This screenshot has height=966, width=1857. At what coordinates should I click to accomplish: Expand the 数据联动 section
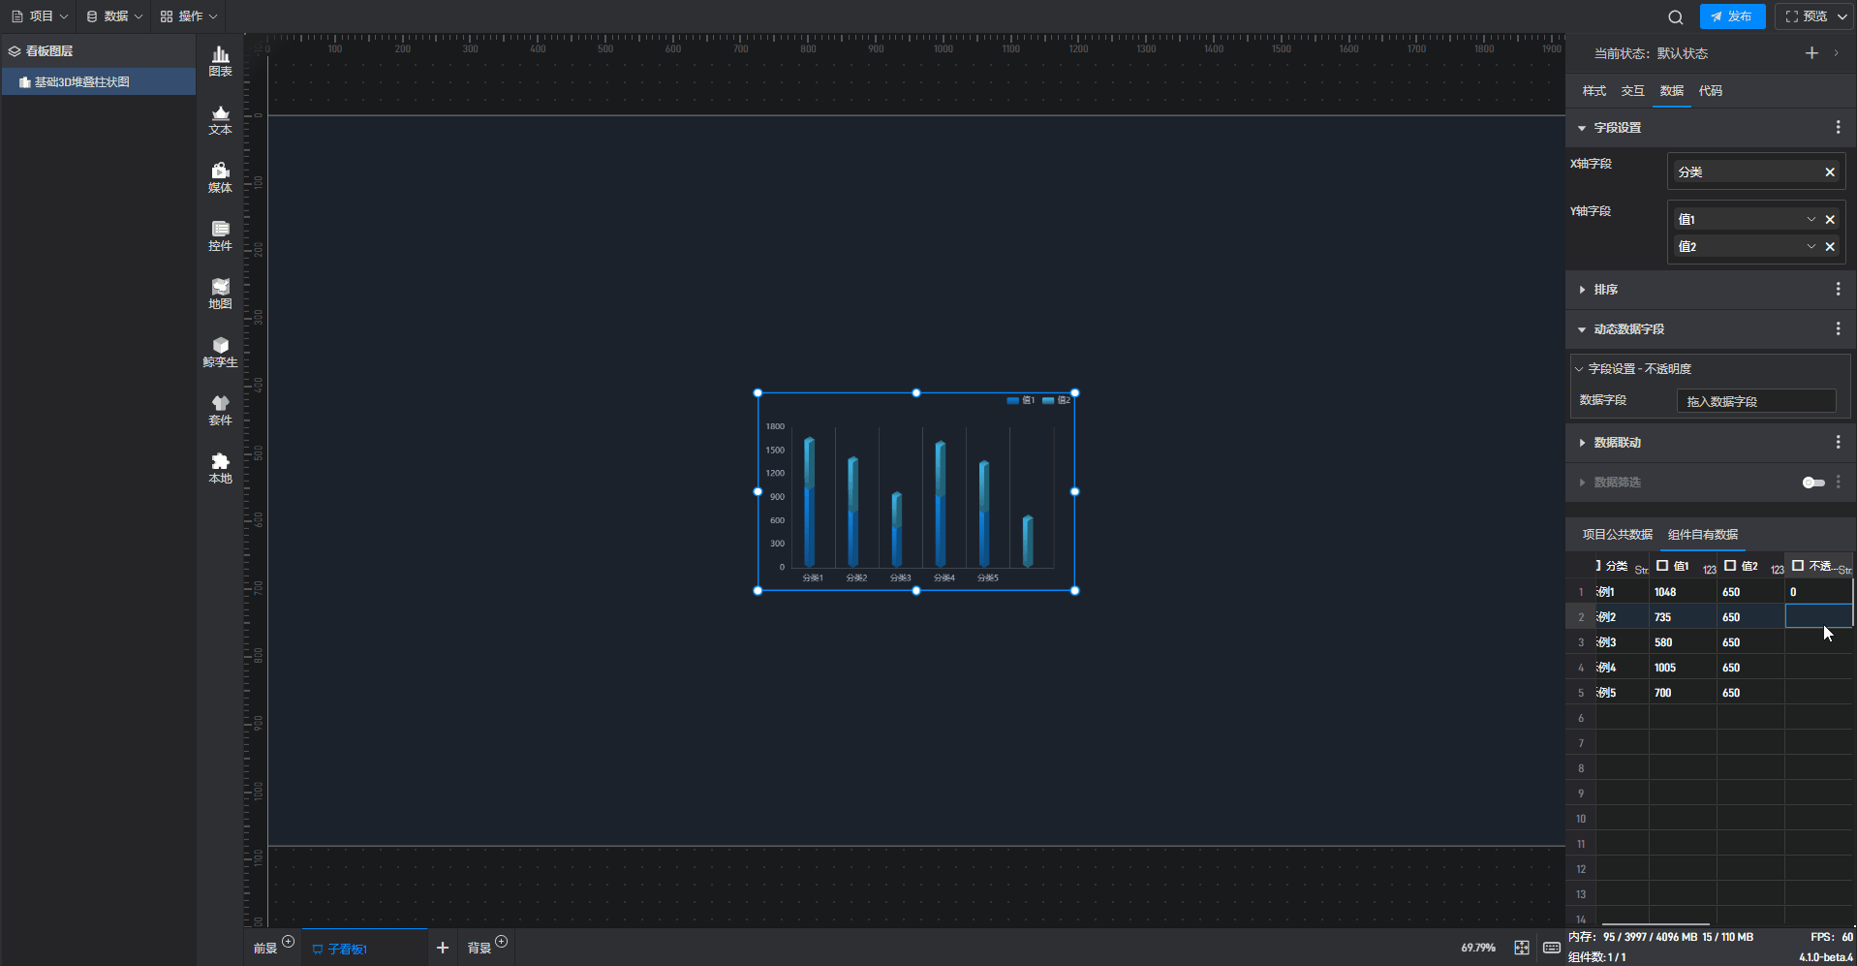pyautogui.click(x=1582, y=443)
